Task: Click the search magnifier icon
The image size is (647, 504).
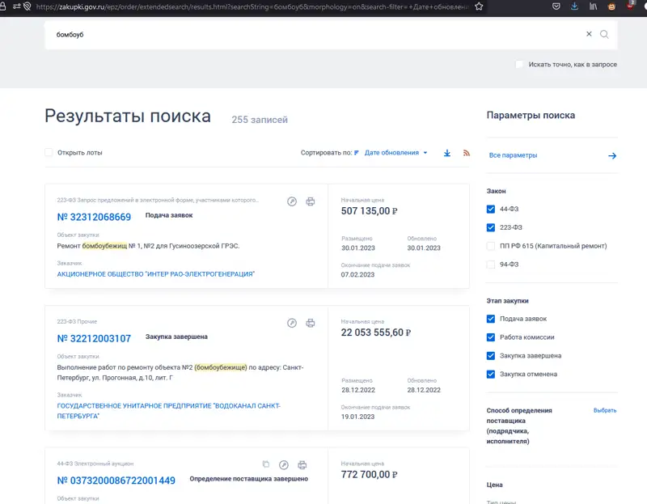Action: [604, 35]
